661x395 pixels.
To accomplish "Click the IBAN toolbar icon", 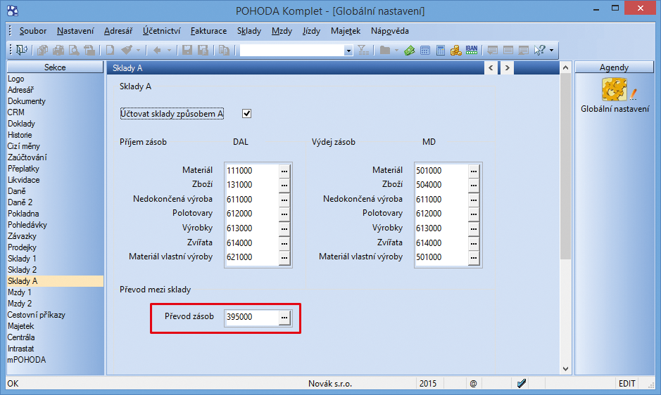I will coord(472,50).
